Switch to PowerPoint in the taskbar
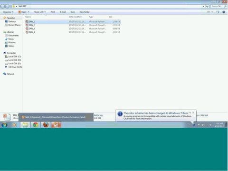 pyautogui.click(x=56, y=125)
